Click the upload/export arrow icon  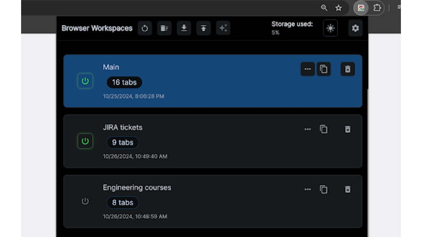[x=203, y=28]
